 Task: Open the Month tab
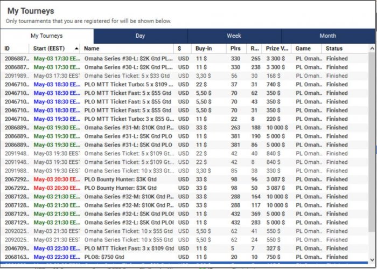327,36
